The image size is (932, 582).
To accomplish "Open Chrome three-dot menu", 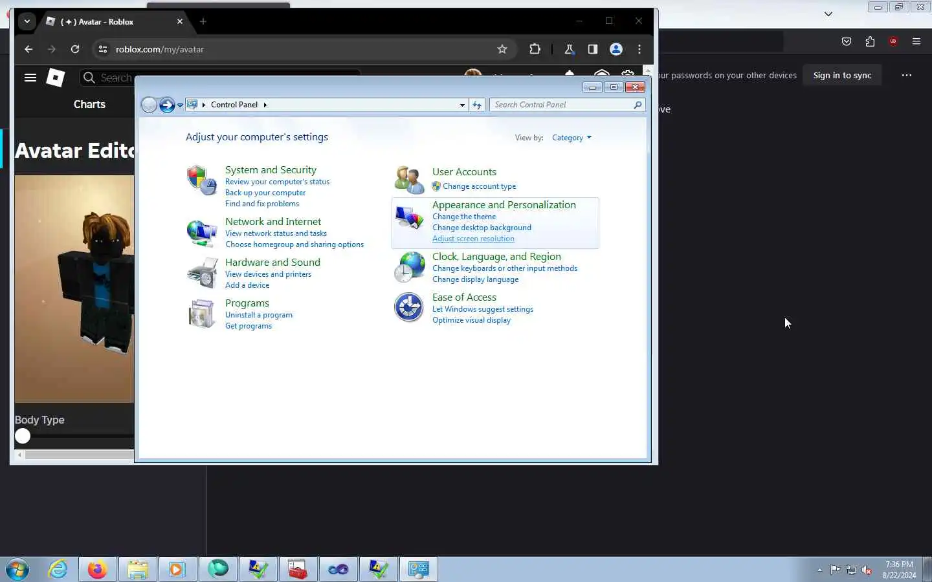I will pos(639,49).
